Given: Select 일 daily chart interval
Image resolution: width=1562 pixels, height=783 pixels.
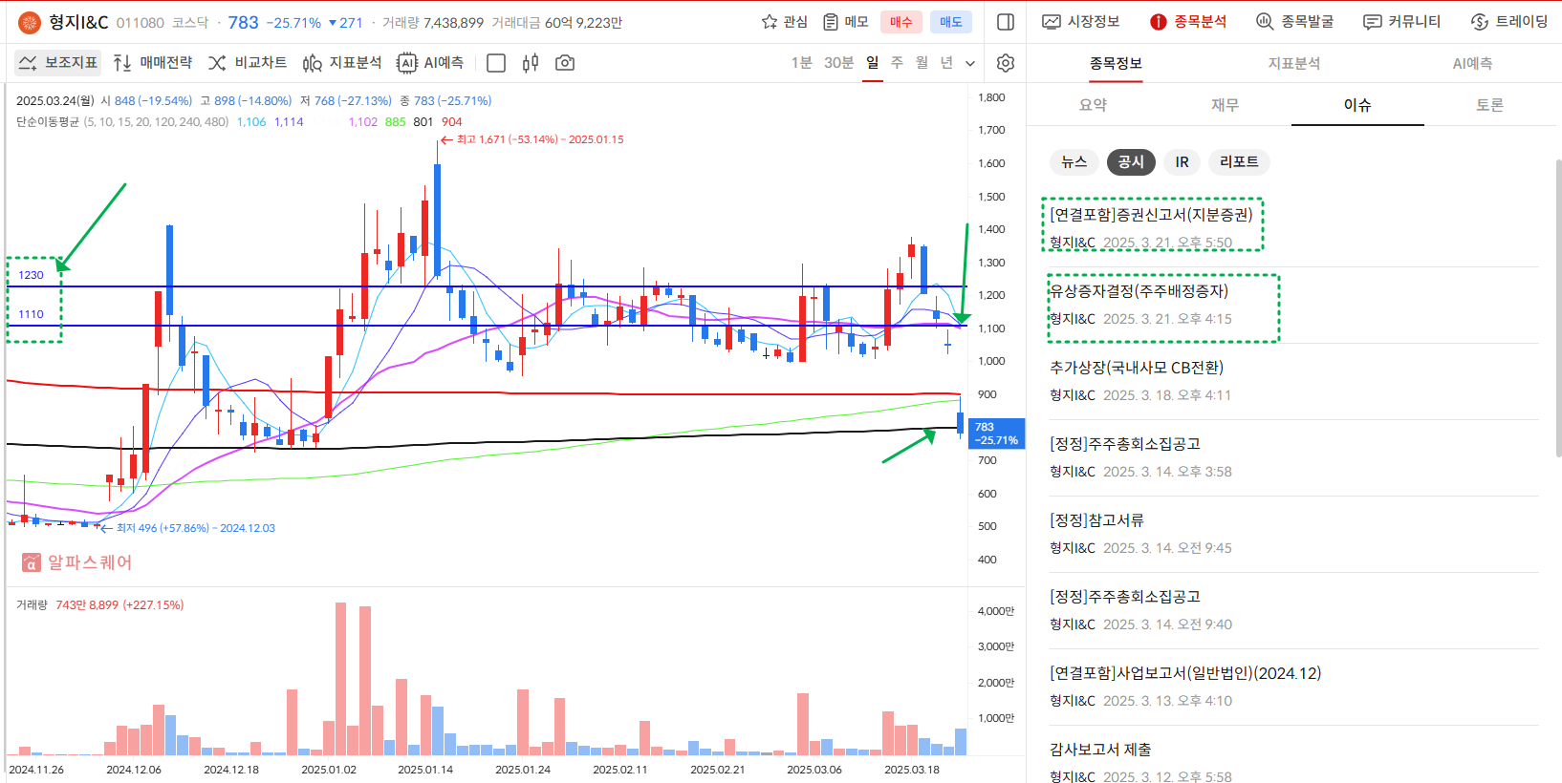Looking at the screenshot, I should [x=873, y=63].
